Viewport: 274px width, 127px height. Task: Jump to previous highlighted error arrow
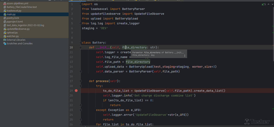click(268, 4)
